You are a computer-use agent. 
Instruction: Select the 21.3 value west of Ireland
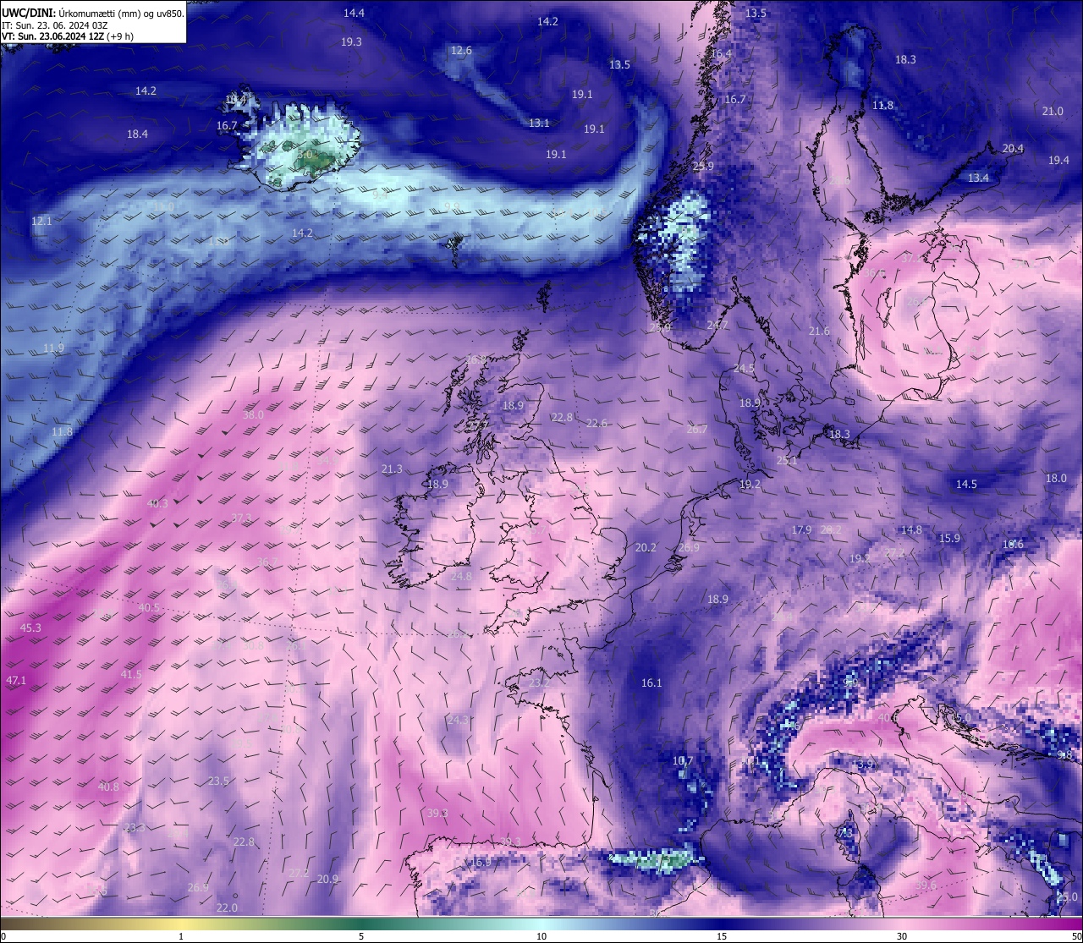(392, 469)
